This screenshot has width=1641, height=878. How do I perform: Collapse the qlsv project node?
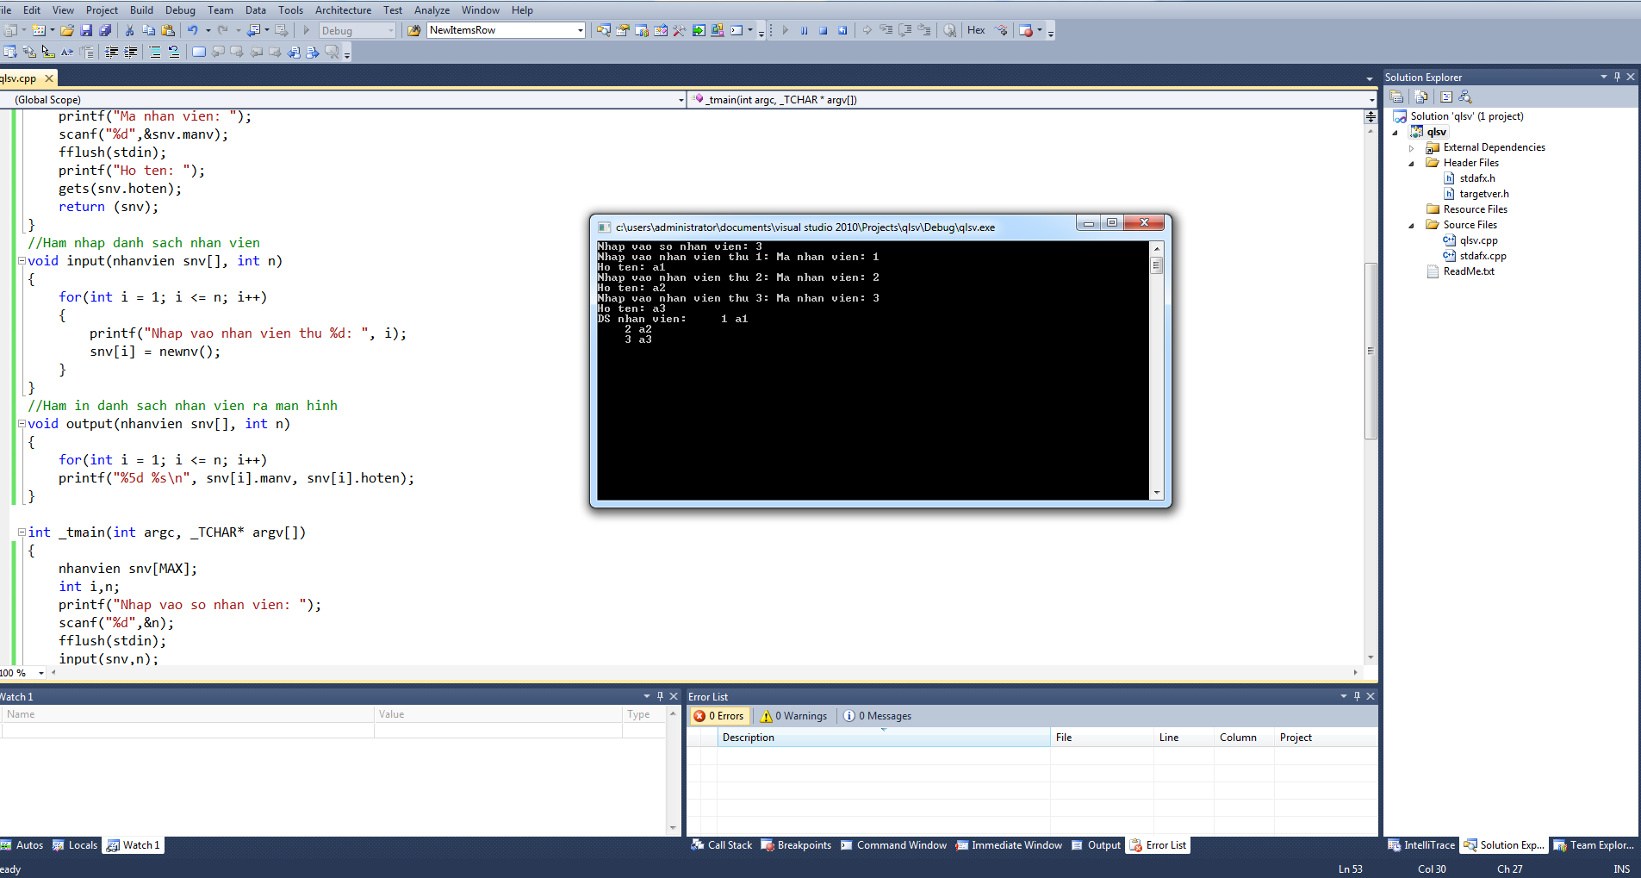1395,133
